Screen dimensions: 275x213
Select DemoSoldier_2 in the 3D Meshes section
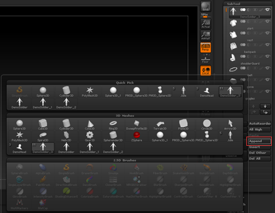(113, 148)
